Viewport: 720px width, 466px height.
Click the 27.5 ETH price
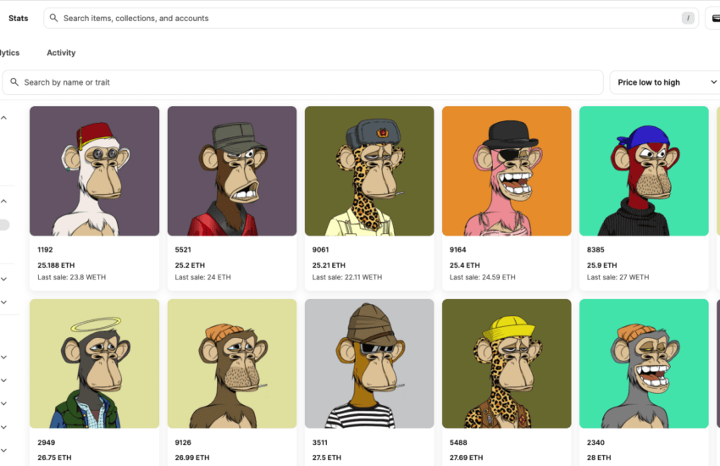tap(326, 458)
